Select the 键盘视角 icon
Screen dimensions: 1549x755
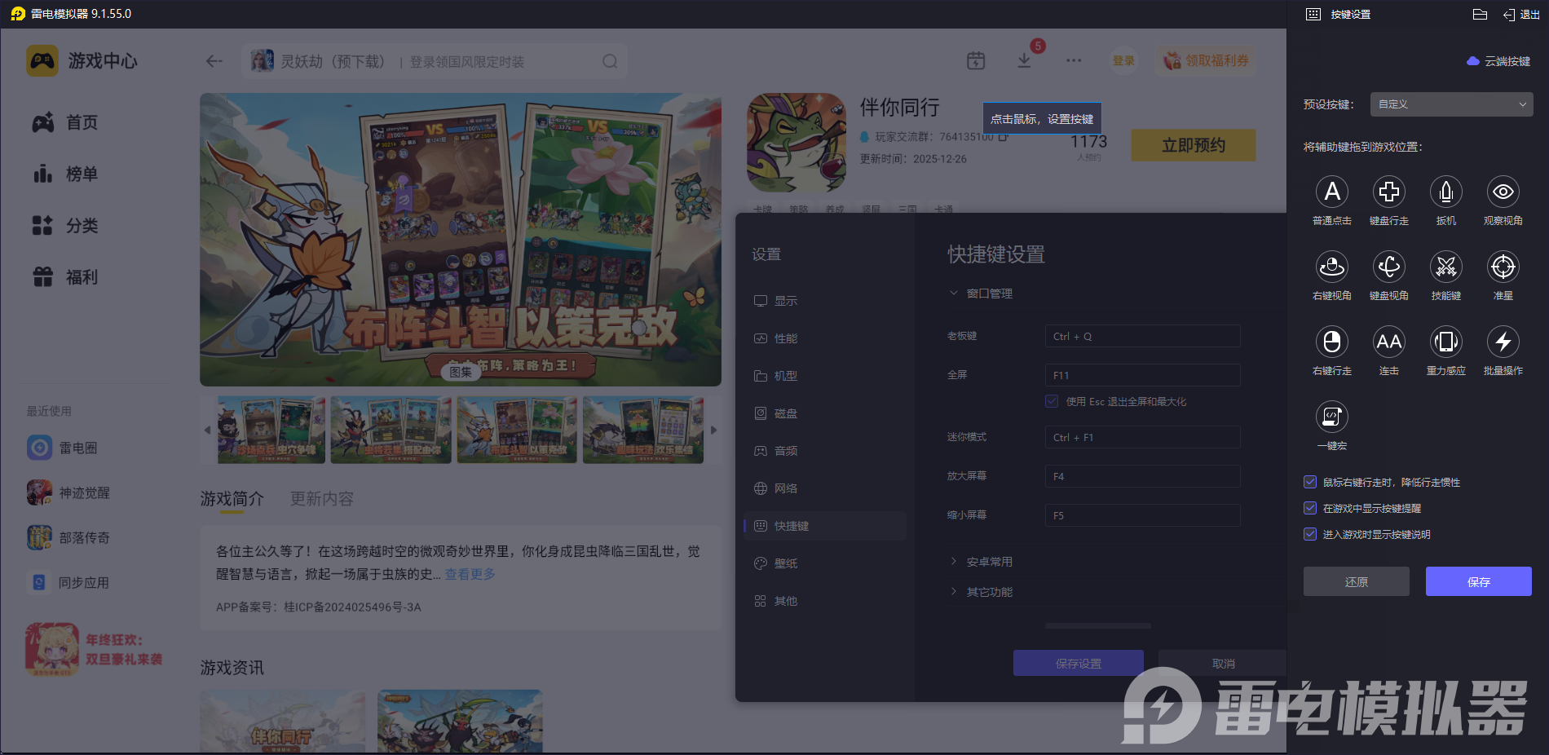[x=1389, y=267]
